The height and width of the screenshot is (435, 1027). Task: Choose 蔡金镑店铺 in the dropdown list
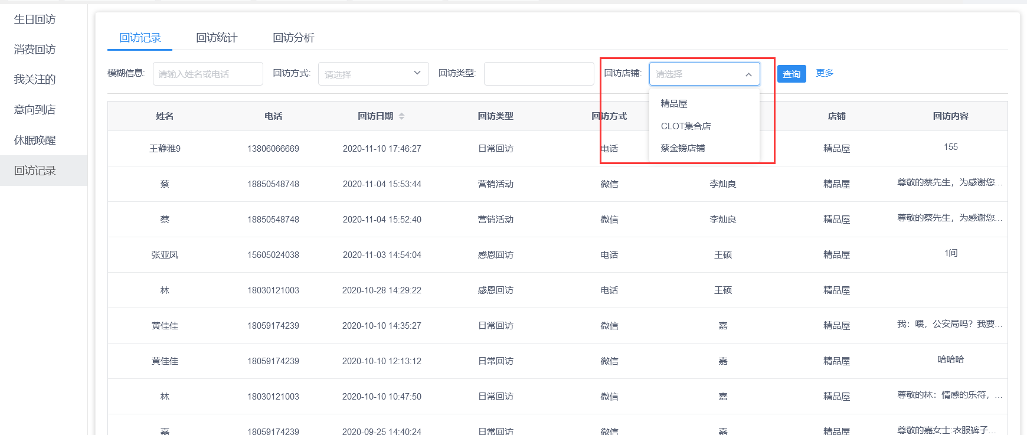(683, 148)
